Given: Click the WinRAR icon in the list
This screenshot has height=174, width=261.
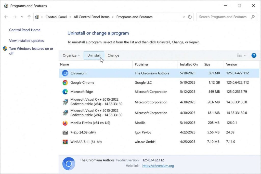Looking at the screenshot, I should point(65,142).
